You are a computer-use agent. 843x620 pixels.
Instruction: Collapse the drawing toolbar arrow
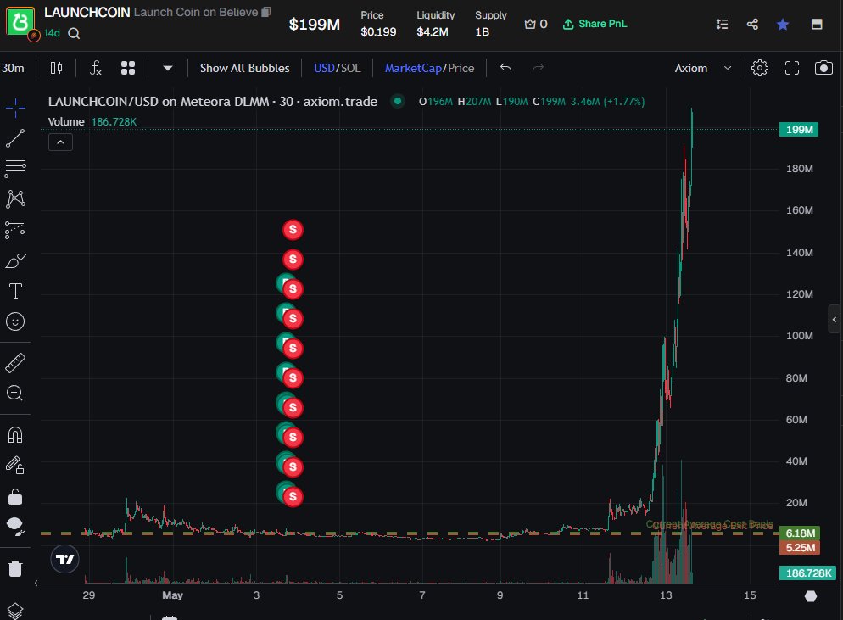coord(36,583)
